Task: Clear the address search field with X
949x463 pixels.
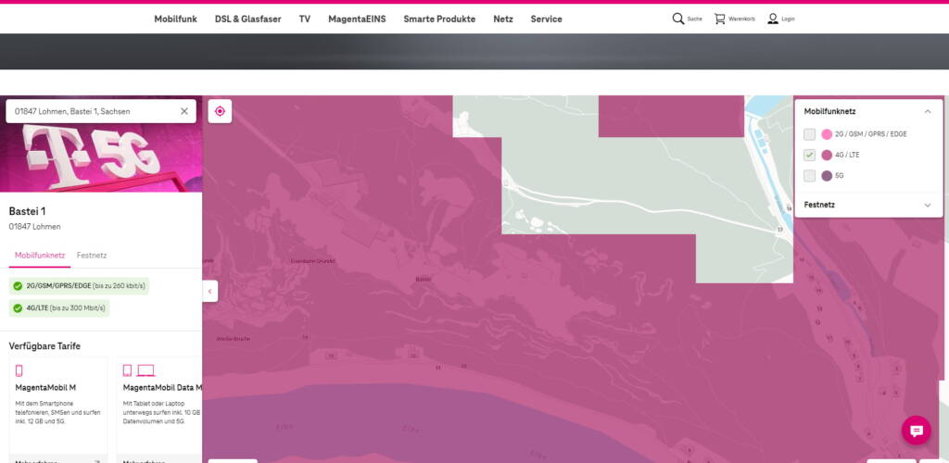Action: (184, 111)
